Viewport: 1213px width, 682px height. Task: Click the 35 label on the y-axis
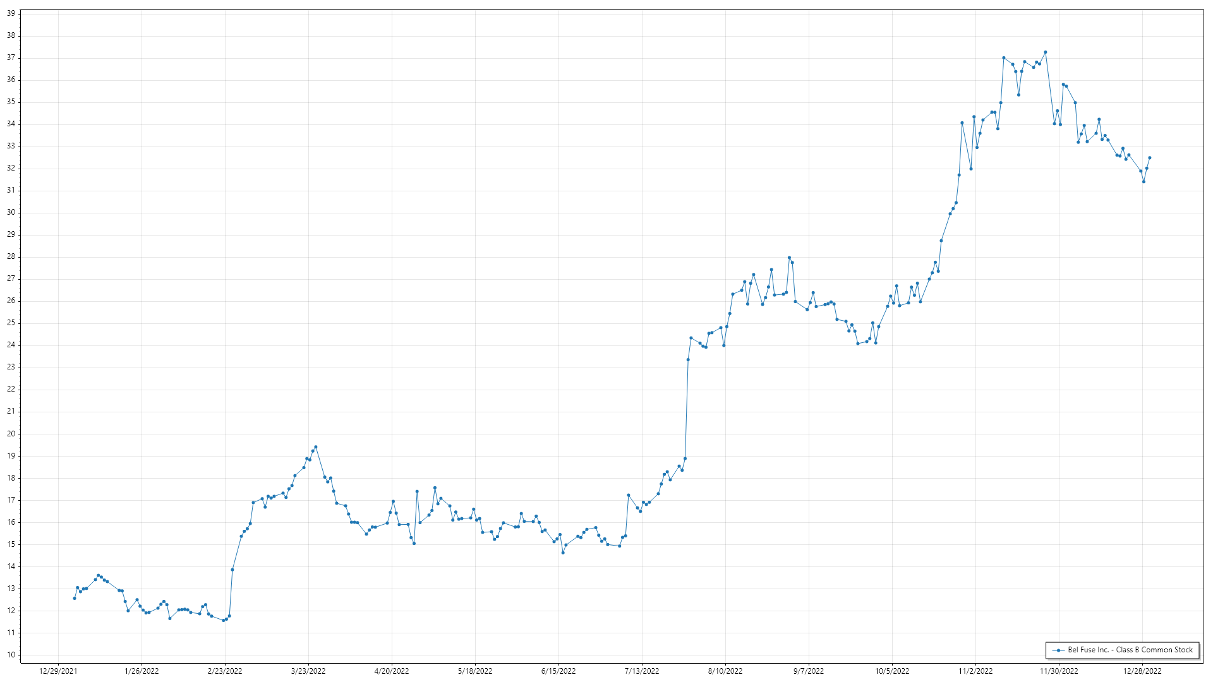pos(11,102)
